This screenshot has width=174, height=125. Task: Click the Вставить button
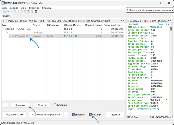[20, 105]
